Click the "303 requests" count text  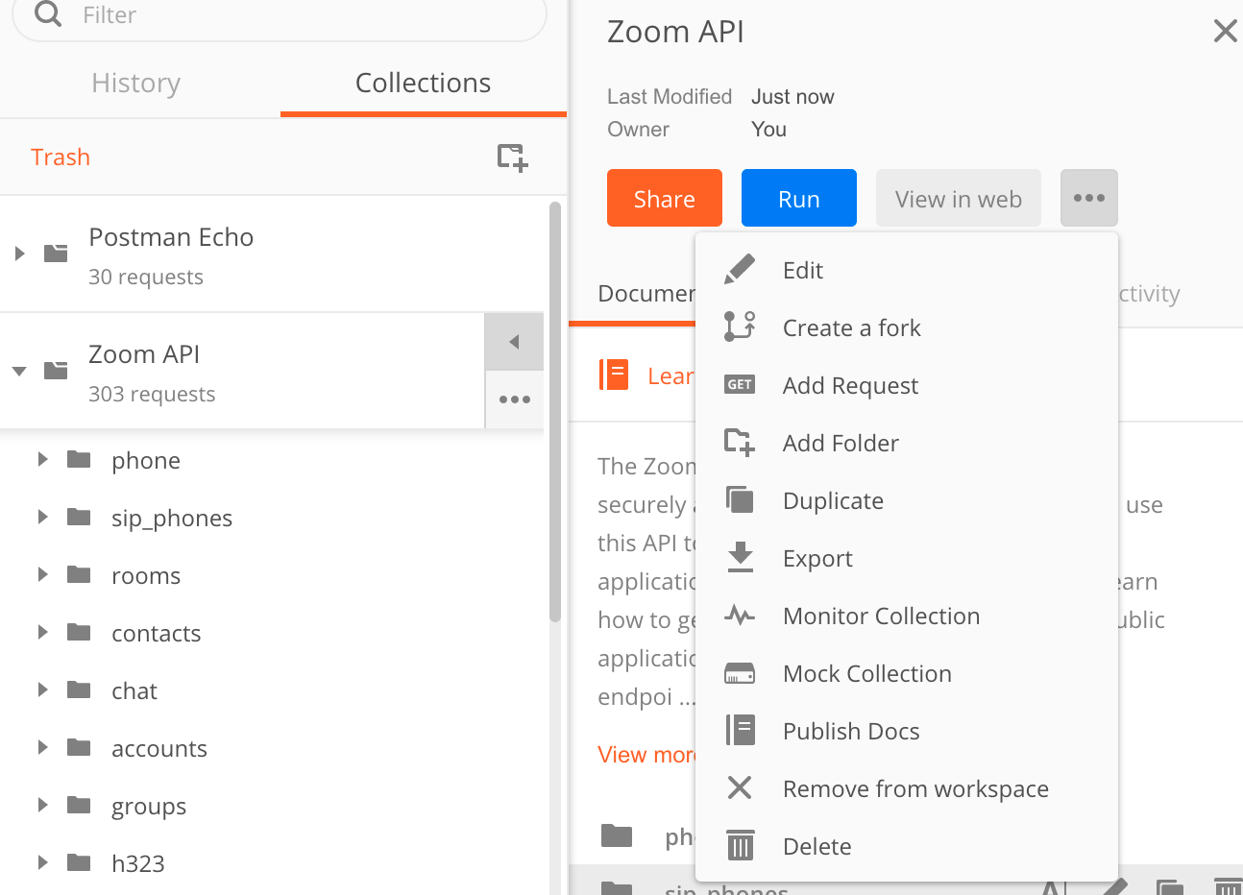[152, 394]
